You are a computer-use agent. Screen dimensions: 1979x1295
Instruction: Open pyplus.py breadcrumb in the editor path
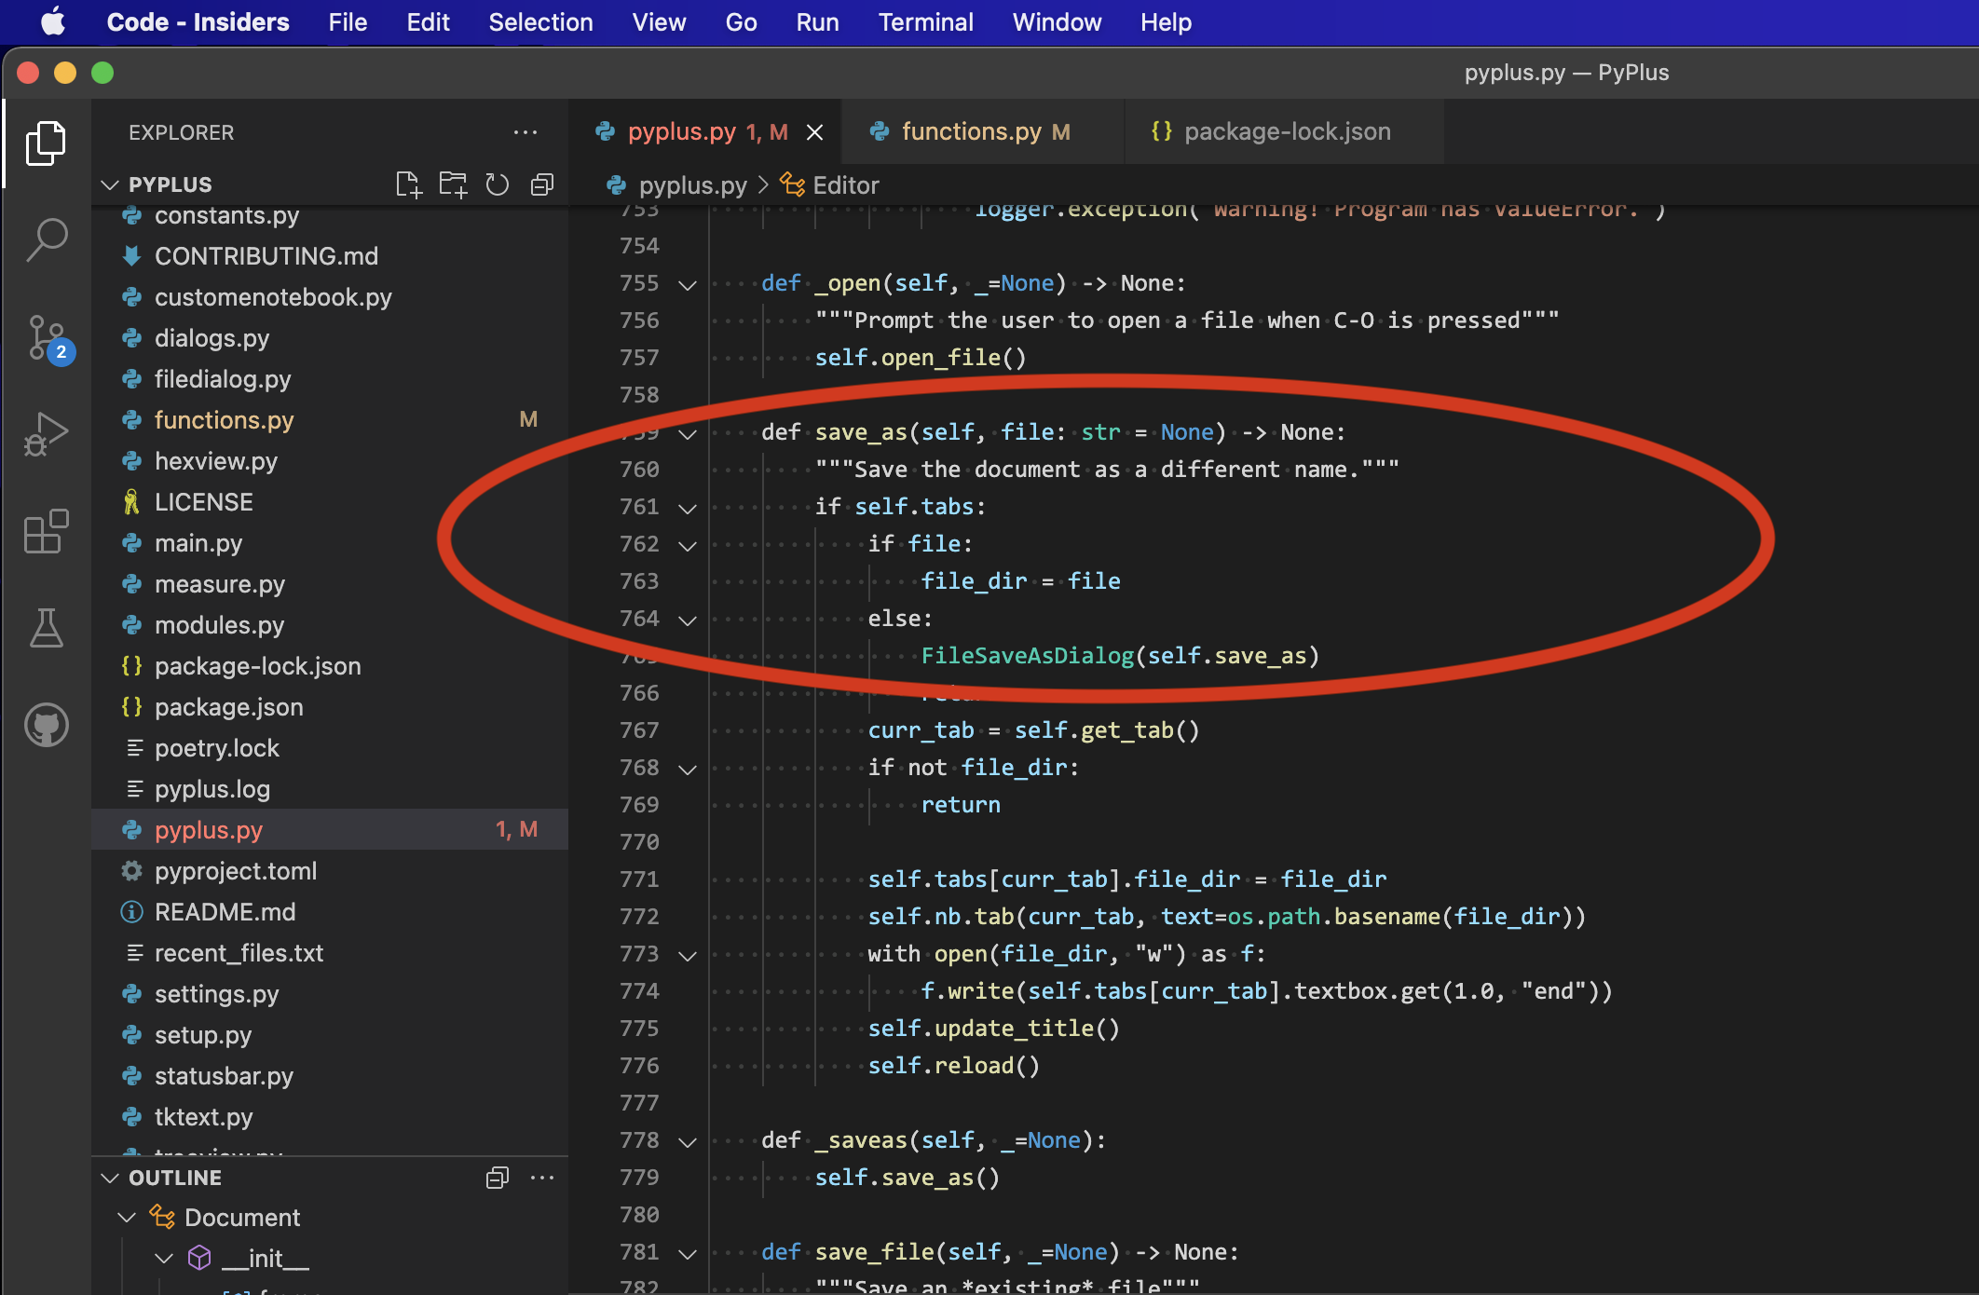693,184
